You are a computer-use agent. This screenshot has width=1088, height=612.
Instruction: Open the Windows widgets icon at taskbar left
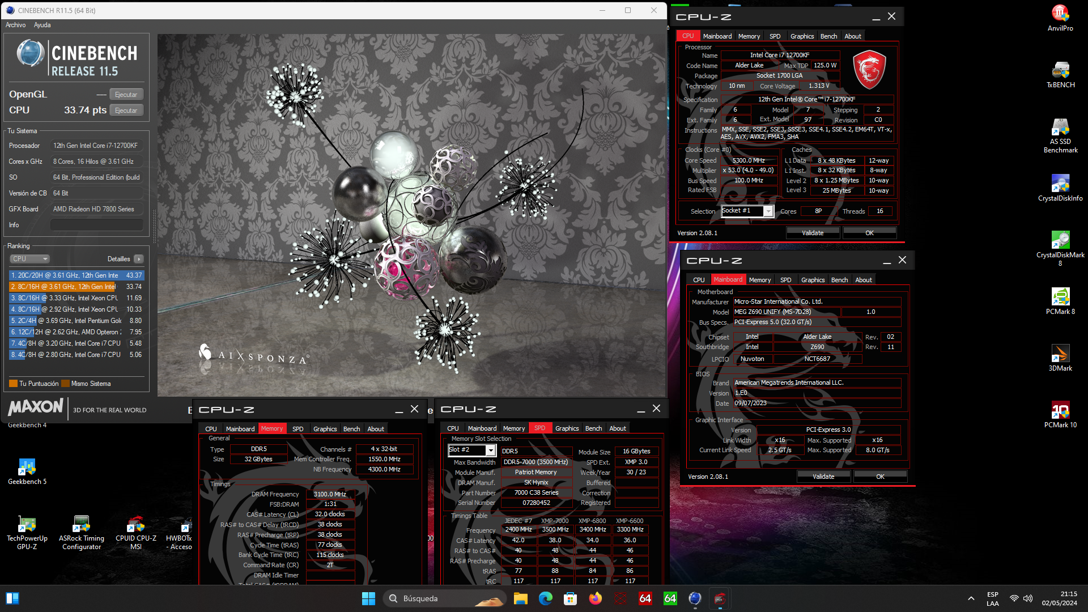click(12, 598)
